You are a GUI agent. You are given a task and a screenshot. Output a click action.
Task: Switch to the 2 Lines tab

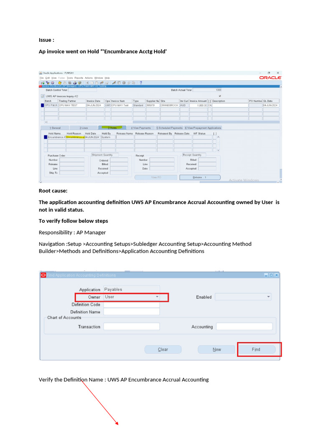(x=84, y=128)
